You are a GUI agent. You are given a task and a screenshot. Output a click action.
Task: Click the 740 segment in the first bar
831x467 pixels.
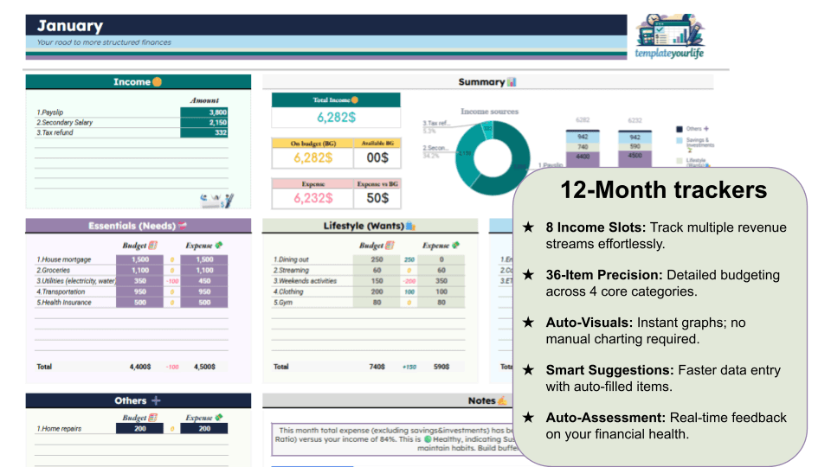pos(583,147)
